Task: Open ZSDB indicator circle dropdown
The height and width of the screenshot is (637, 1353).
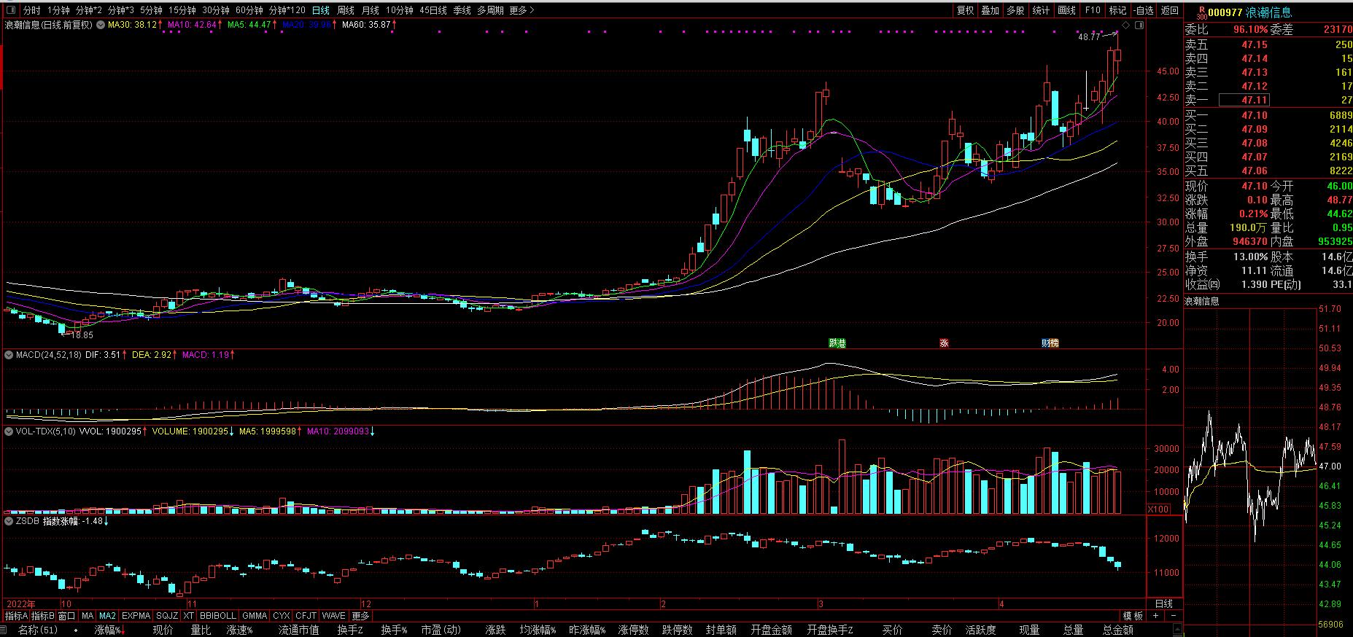Action: [x=9, y=521]
